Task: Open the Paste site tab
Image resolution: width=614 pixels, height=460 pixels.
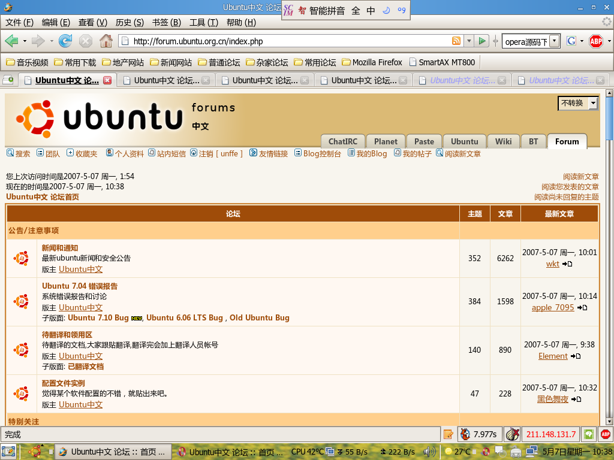Action: 424,141
